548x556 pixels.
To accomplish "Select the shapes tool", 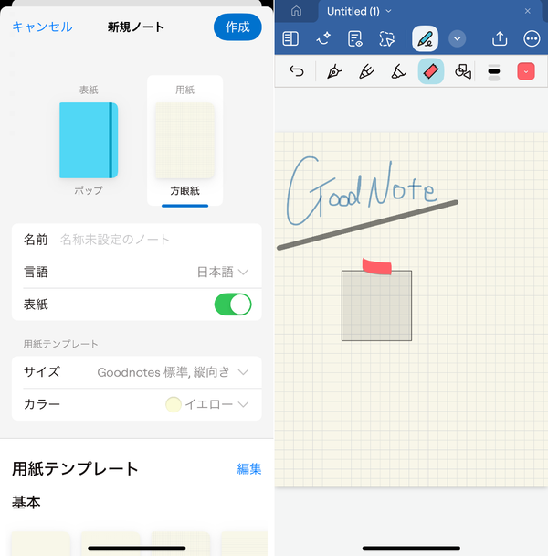I will (x=463, y=71).
